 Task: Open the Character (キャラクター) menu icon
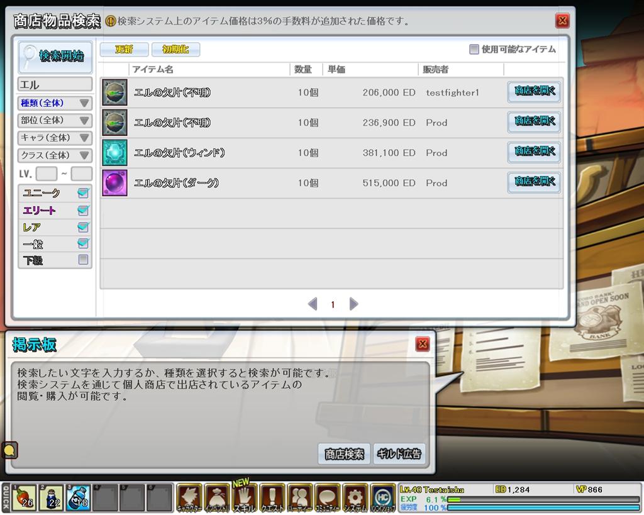click(189, 498)
